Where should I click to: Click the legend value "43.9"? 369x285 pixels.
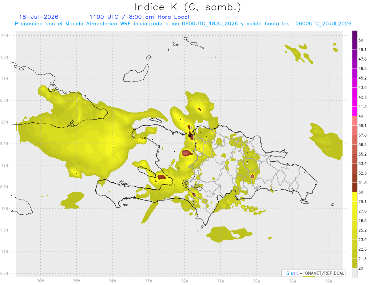tap(363, 88)
